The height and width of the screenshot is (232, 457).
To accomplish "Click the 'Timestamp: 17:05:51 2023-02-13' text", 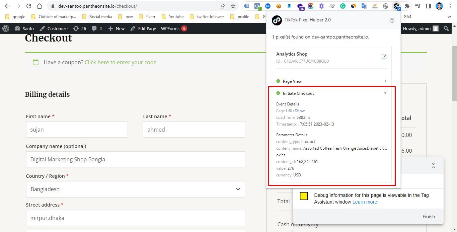I will pos(305,124).
